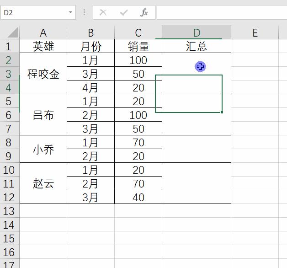Select row 14 header
The width and height of the screenshot is (287, 268).
[10, 225]
